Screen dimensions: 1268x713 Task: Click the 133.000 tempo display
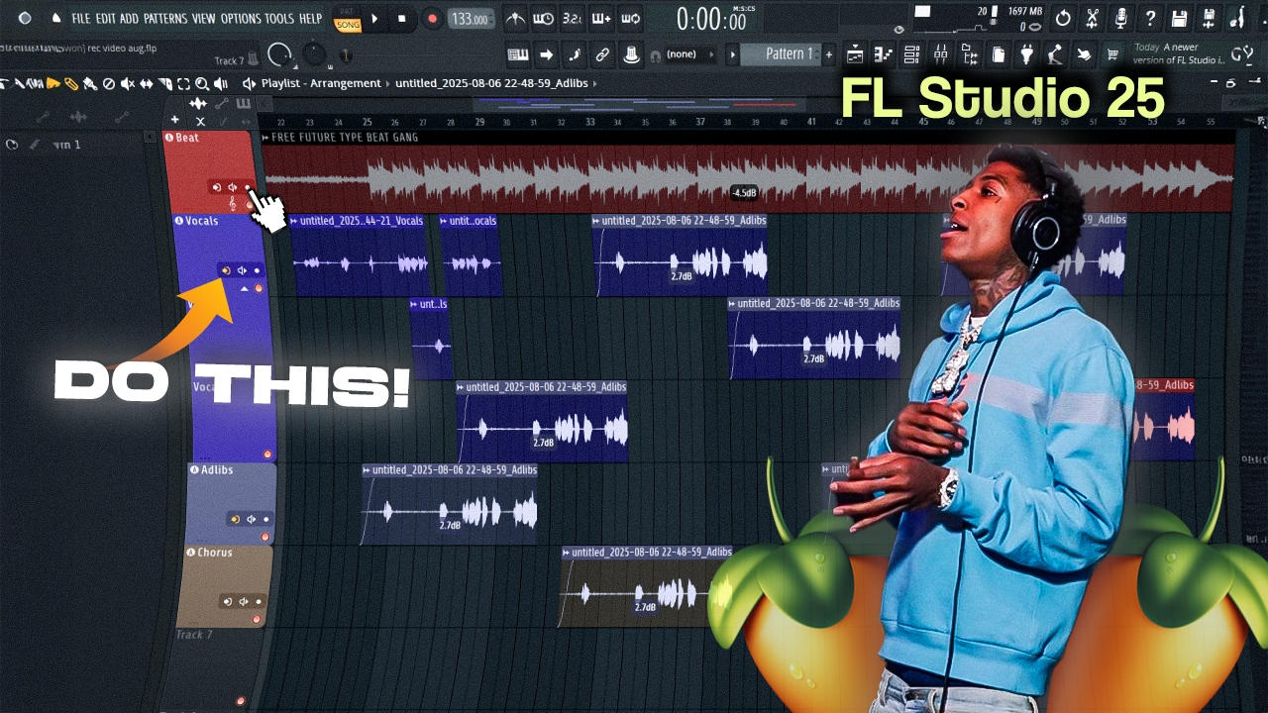click(x=469, y=20)
